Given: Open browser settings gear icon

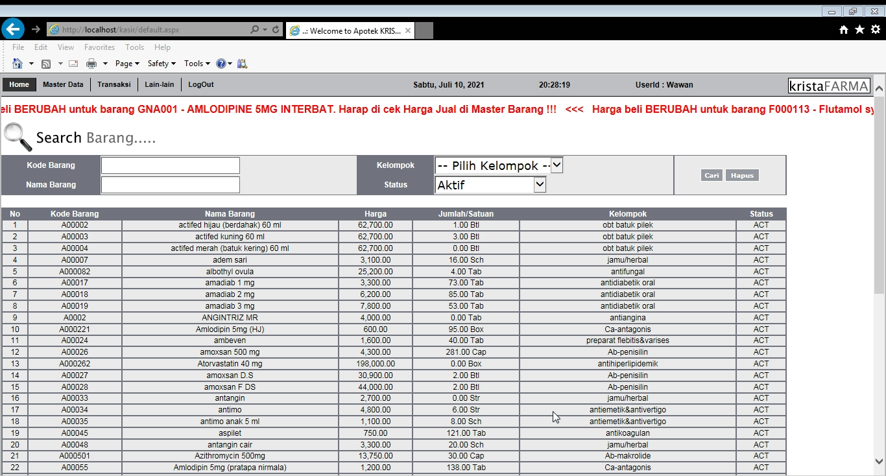Looking at the screenshot, I should point(876,29).
